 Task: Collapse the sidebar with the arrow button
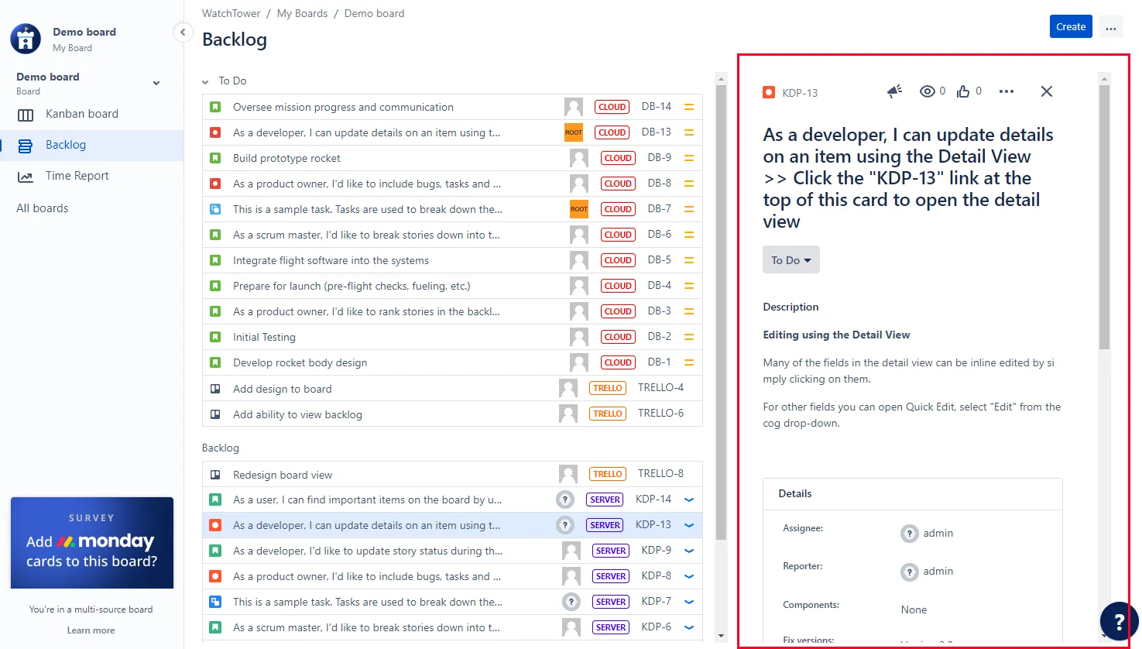coord(183,33)
